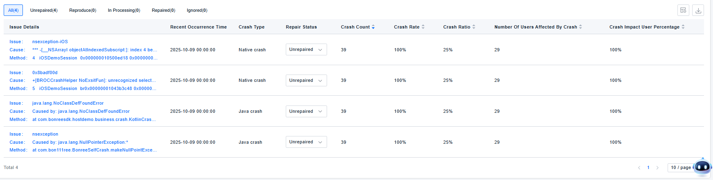713x180 pixels.
Task: Switch to the Ignored(0) tab
Action: (197, 11)
